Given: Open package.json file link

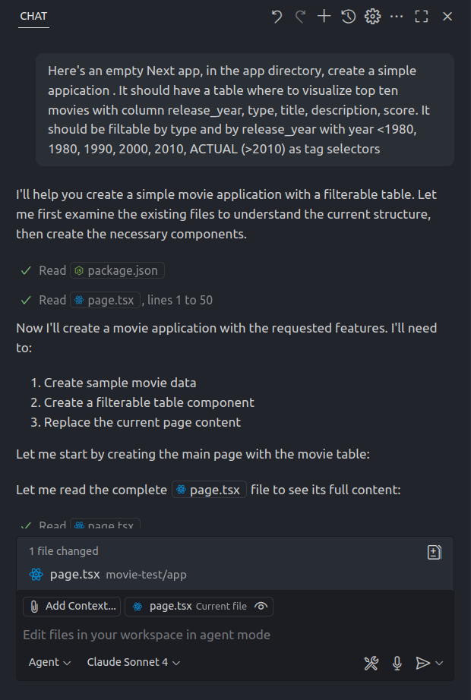Looking at the screenshot, I should click(x=118, y=270).
